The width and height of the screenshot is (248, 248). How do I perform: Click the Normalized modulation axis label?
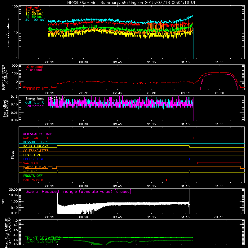point(6,108)
